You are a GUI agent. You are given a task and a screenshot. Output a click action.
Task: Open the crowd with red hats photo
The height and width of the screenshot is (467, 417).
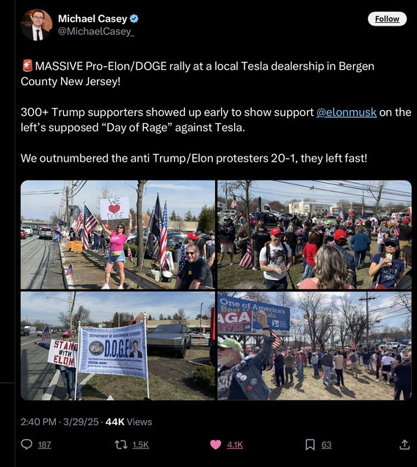[x=314, y=235]
